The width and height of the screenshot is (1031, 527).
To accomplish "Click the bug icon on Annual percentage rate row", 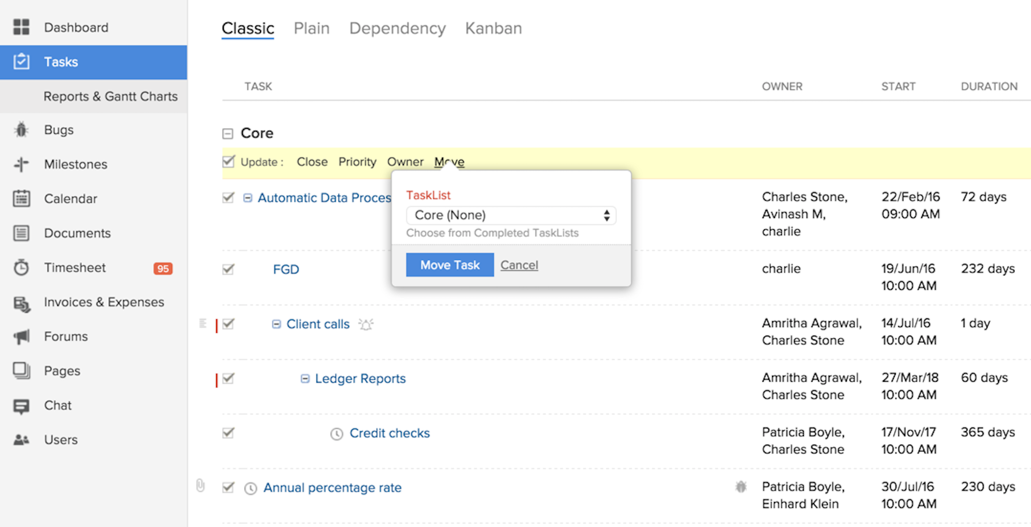I will coord(741,487).
